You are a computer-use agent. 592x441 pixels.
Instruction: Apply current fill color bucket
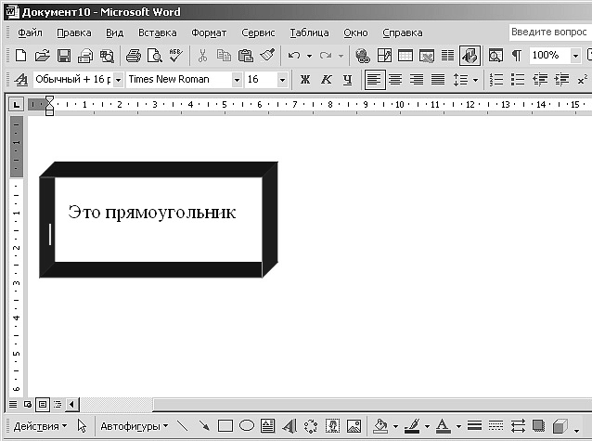coord(380,426)
